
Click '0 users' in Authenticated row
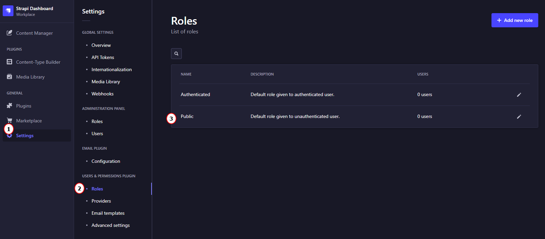pos(424,94)
